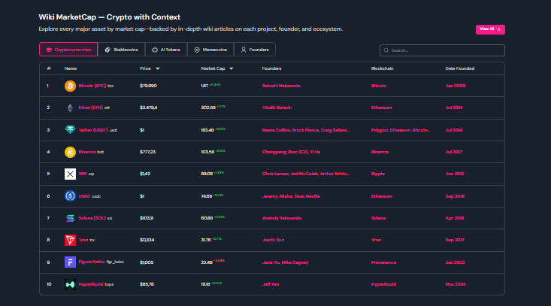551x306 pixels.
Task: Click the Tron name link
Action: coord(83,240)
